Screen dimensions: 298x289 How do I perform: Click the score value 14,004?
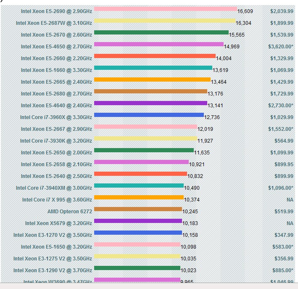(x=224, y=58)
